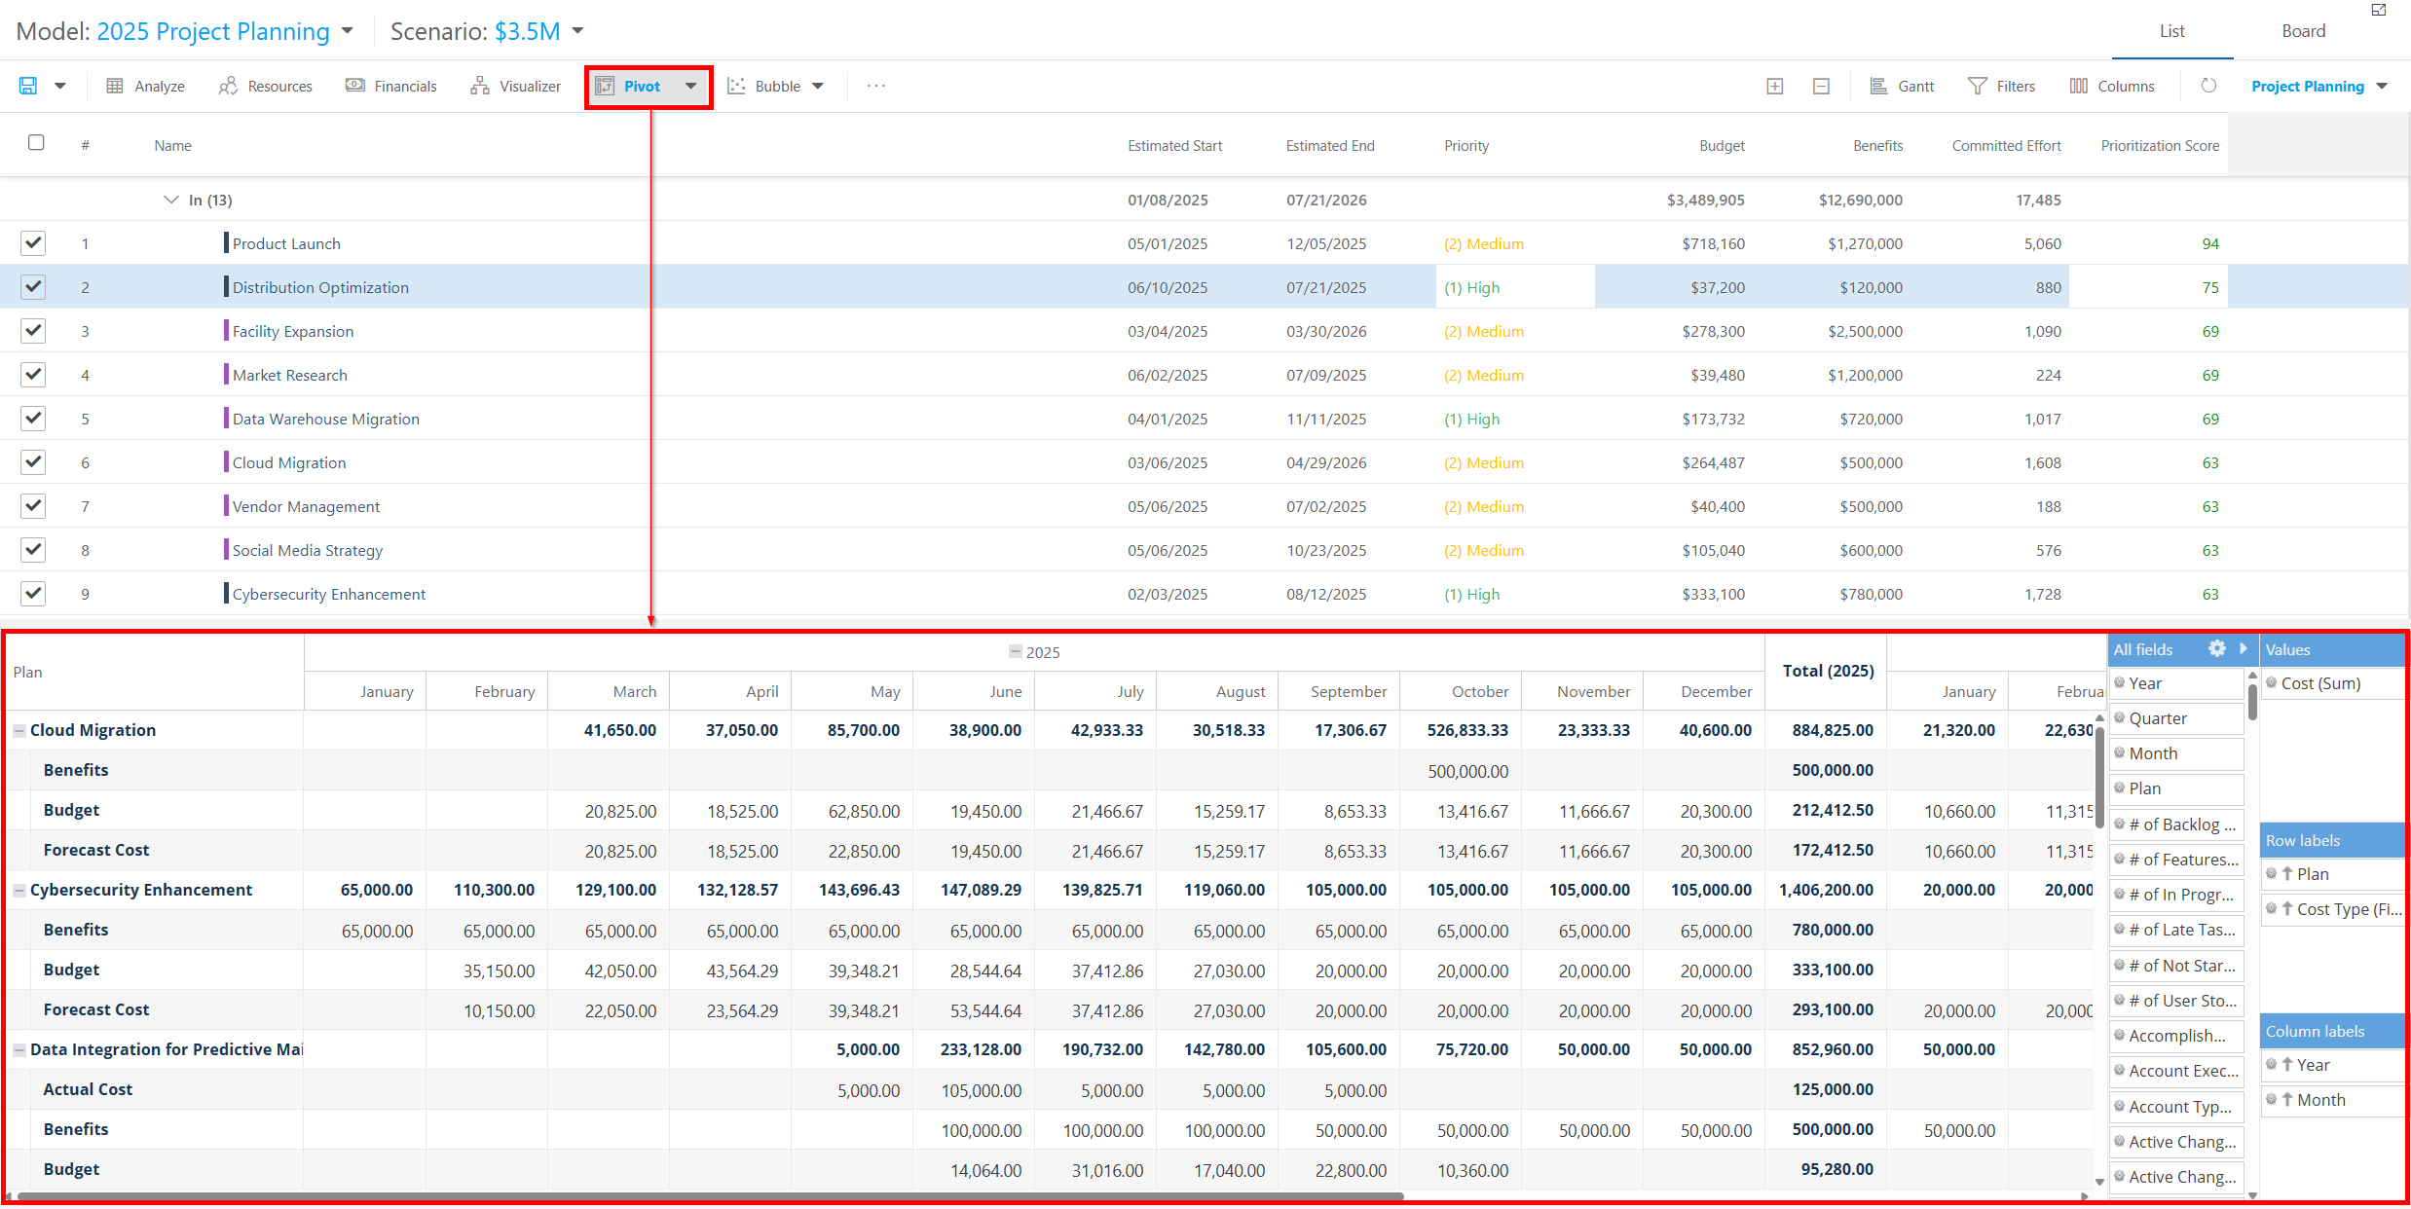Collapse the In (13) group
2411x1209 pixels.
171,200
